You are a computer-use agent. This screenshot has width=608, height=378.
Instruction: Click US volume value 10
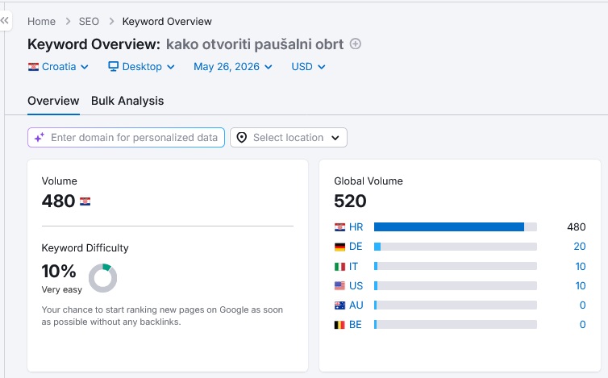coord(581,286)
